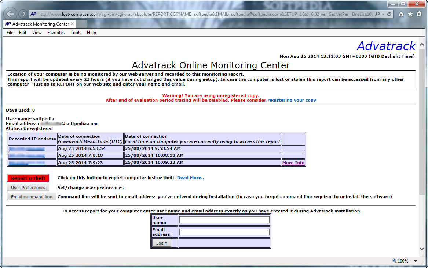
Task: Click the IP address in 7:8:18 row
Action: [27, 156]
